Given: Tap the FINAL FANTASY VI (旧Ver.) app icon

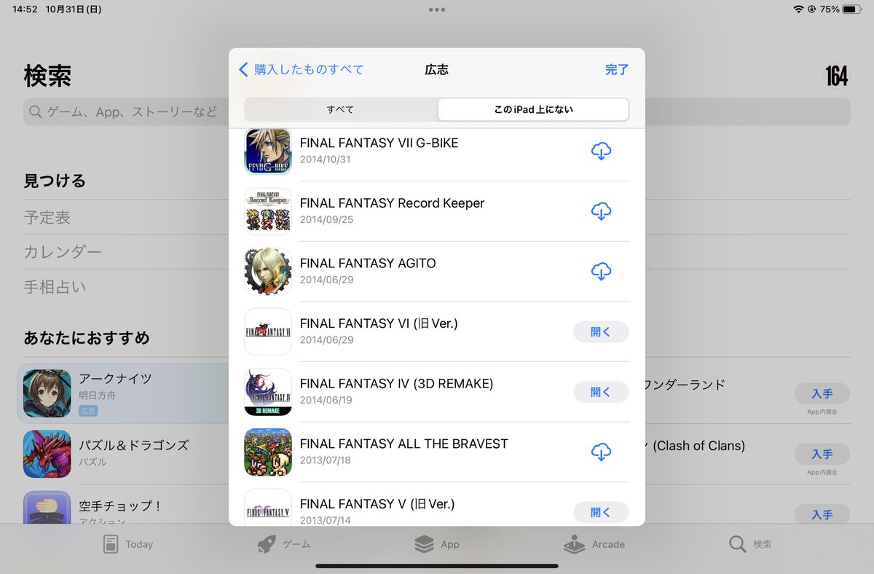Looking at the screenshot, I should point(268,332).
